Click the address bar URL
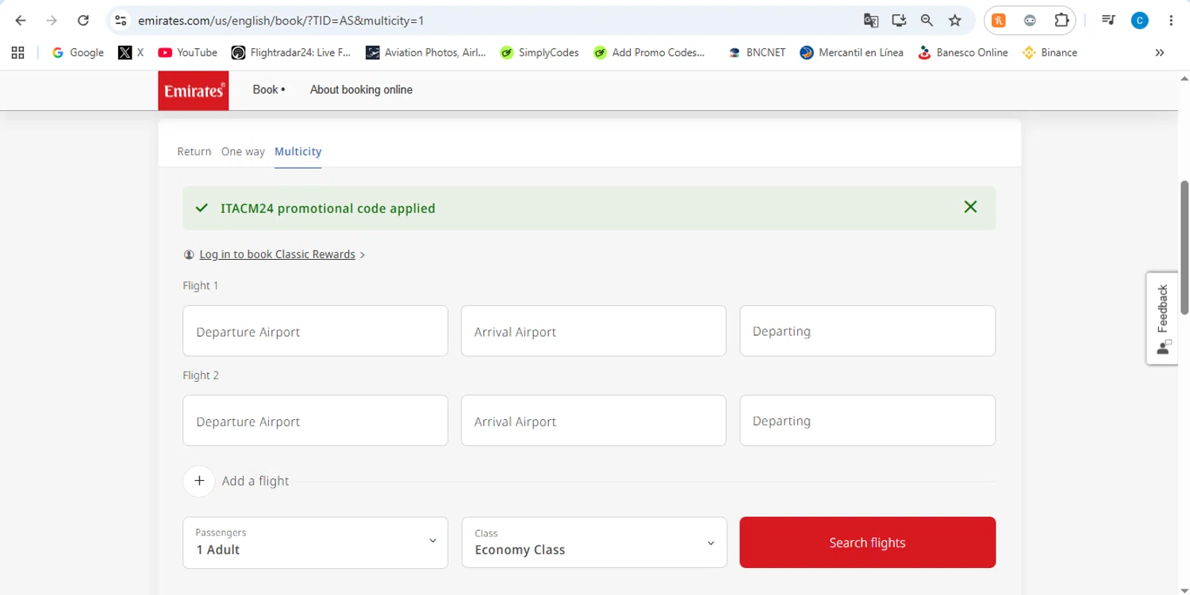Viewport: 1190px width, 595px height. pyautogui.click(x=281, y=21)
